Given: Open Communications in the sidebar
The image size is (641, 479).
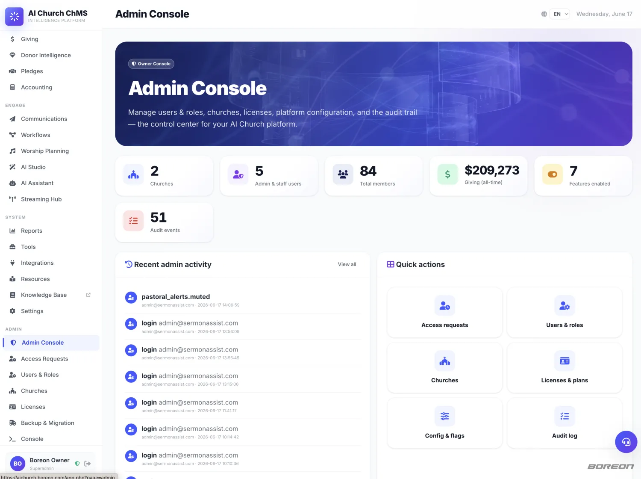Looking at the screenshot, I should pos(51,119).
